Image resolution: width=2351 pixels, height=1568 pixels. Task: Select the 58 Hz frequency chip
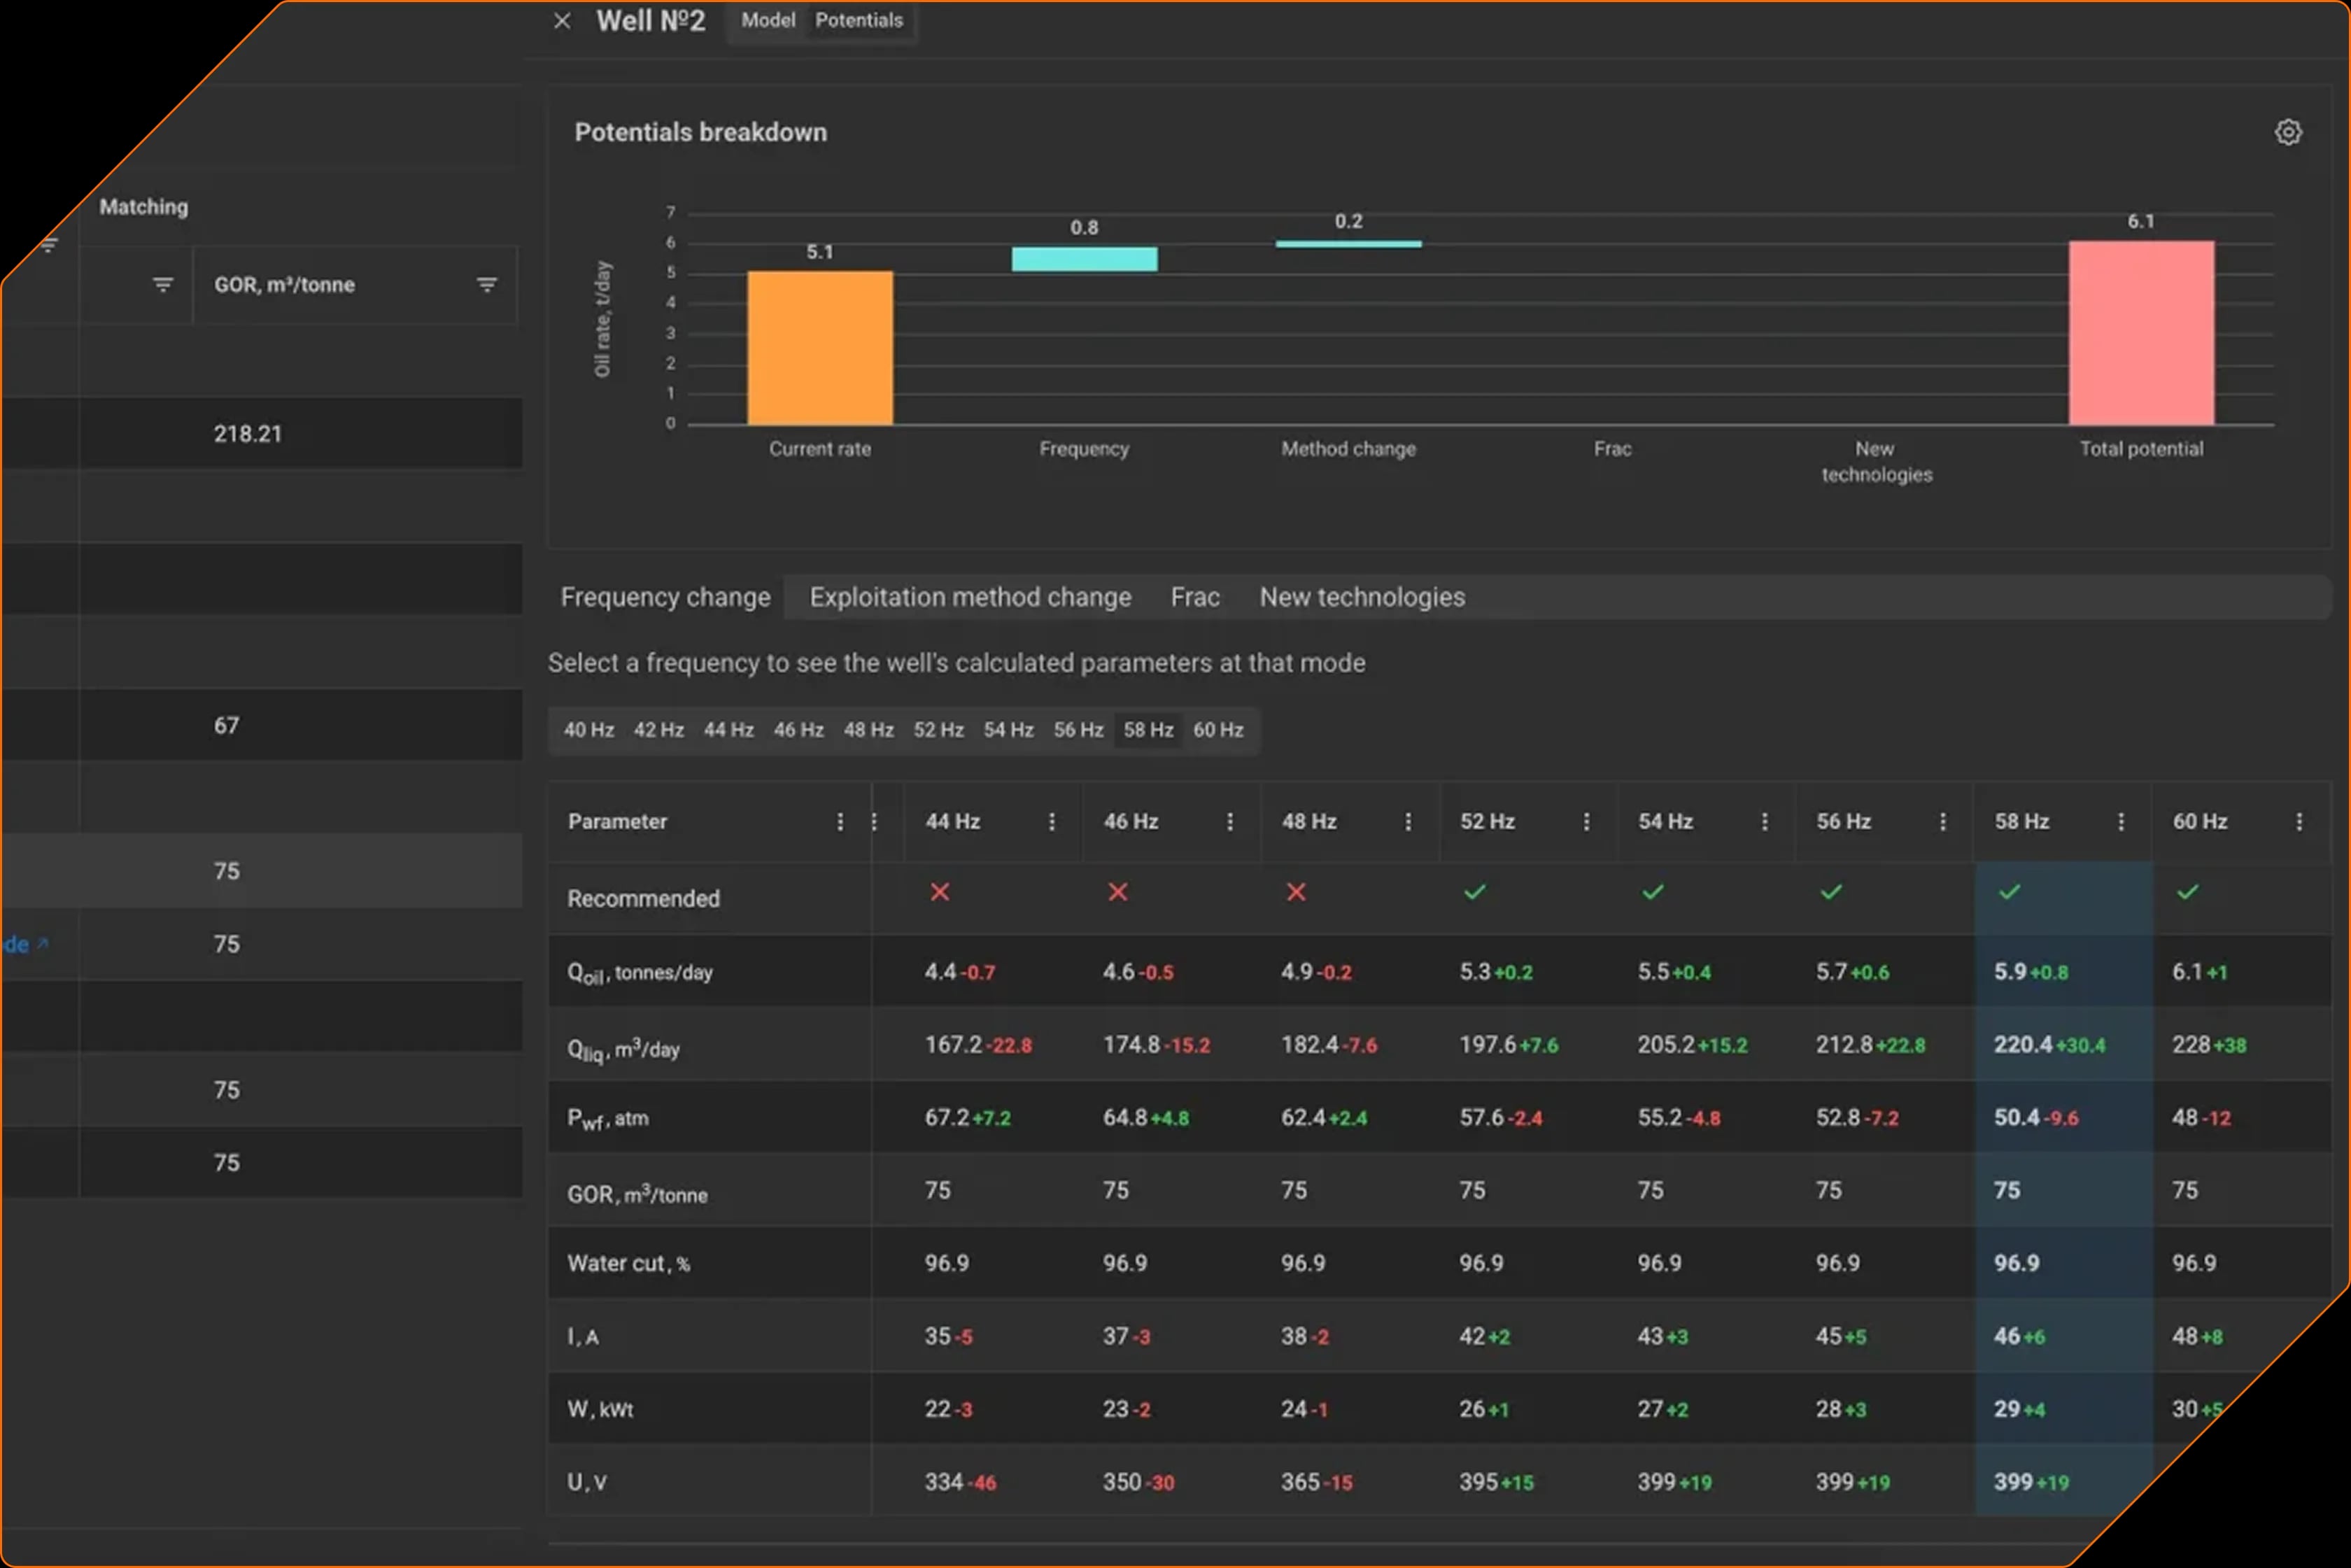click(x=1148, y=730)
